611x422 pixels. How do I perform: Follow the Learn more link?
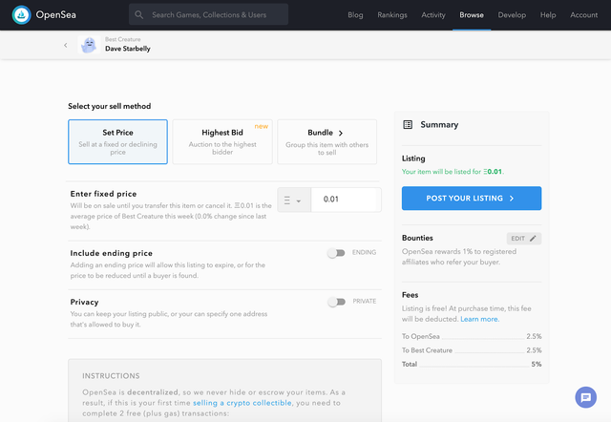[x=479, y=319]
